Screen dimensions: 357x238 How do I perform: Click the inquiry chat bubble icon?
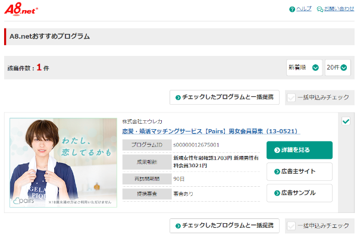point(320,10)
